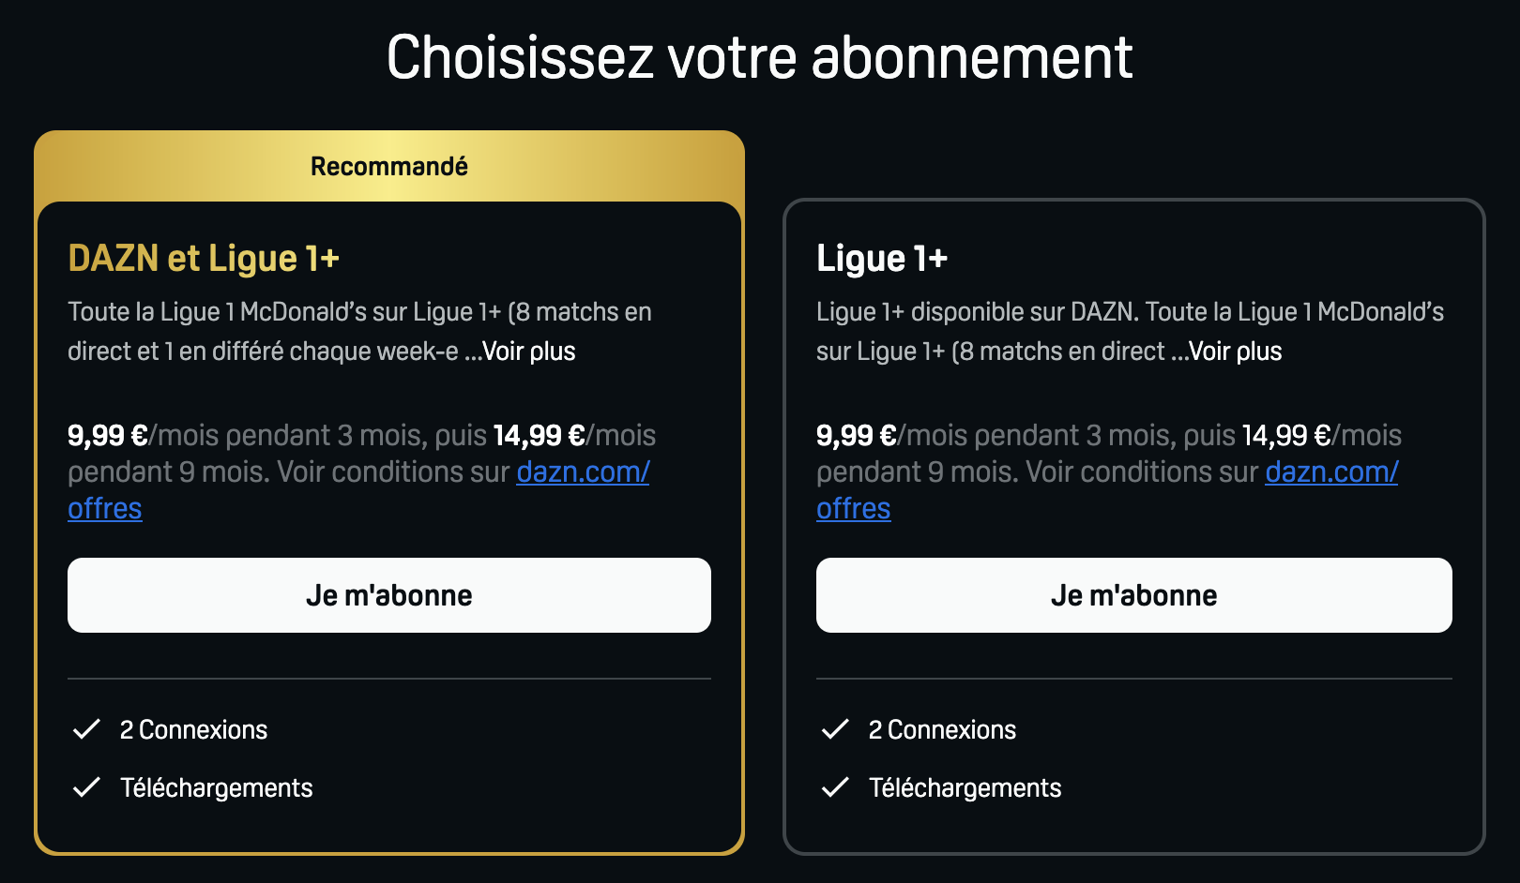Expand the left card's truncated description text
Image resolution: width=1520 pixels, height=883 pixels.
tap(527, 351)
